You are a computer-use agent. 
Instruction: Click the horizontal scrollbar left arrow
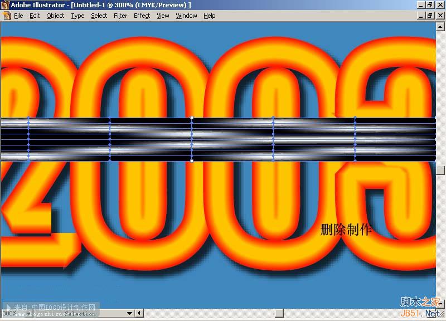click(x=139, y=313)
